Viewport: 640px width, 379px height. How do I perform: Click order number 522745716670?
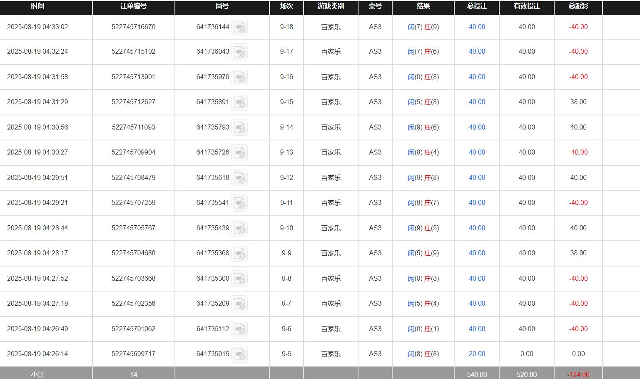[133, 27]
